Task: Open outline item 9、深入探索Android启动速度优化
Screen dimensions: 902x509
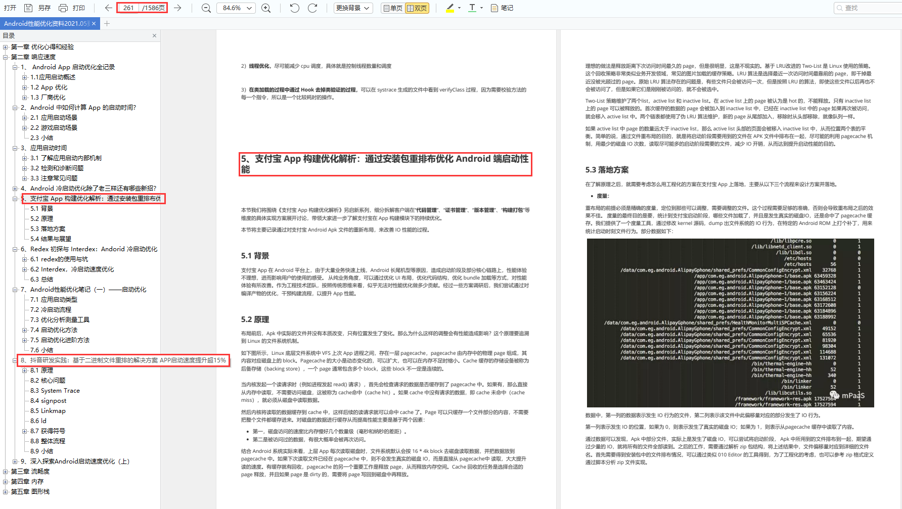Action: [75, 461]
